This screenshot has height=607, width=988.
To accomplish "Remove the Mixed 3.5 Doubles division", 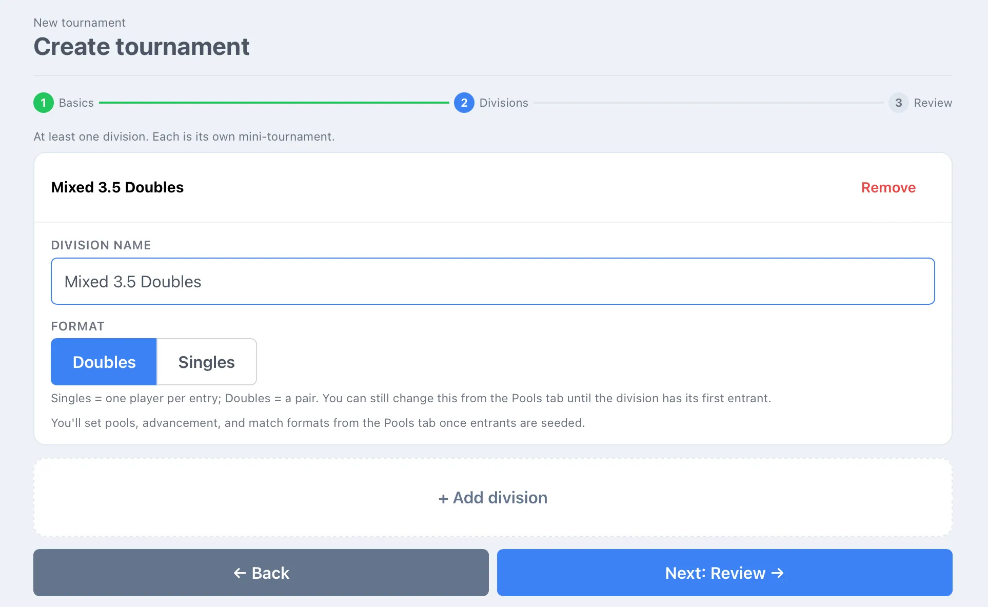I will (x=888, y=187).
